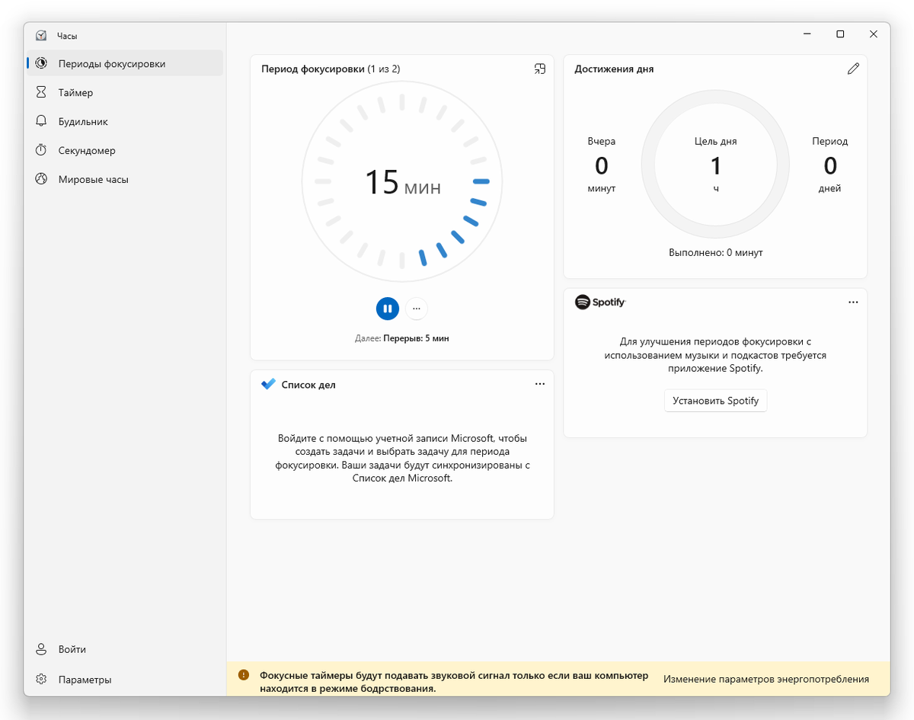Viewport: 914px width, 720px height.
Task: Click the gear Параметры icon
Action: point(41,679)
